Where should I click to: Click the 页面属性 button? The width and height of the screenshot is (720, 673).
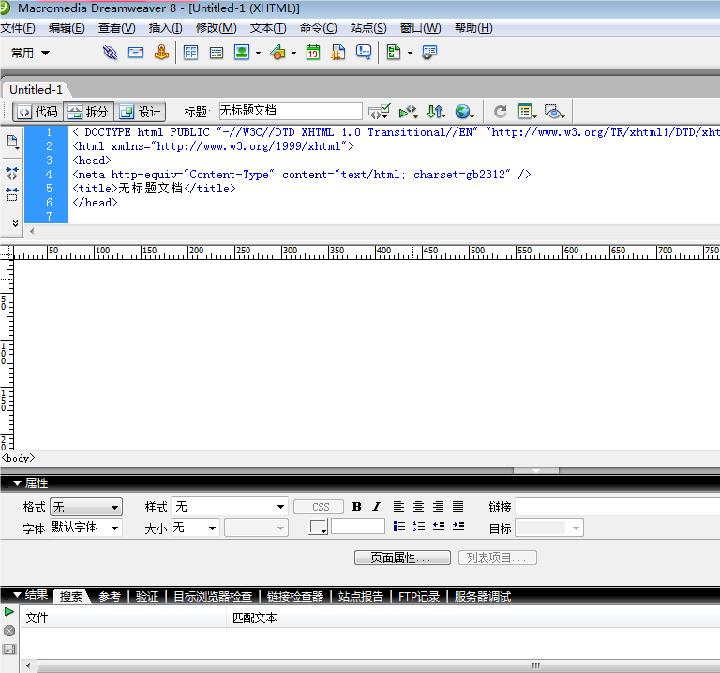[x=402, y=558]
